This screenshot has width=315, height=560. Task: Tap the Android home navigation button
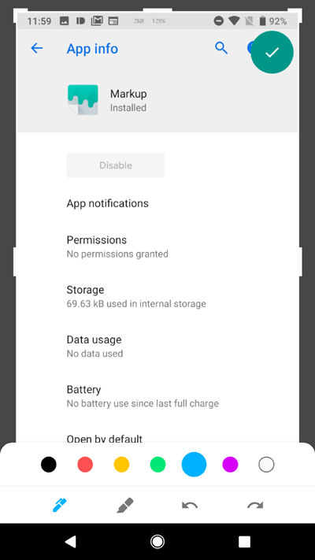(157, 542)
